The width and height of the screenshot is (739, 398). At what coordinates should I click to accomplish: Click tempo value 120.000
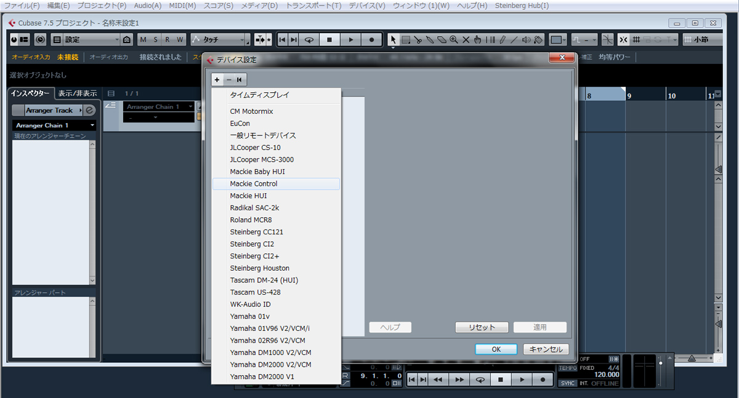pos(607,374)
